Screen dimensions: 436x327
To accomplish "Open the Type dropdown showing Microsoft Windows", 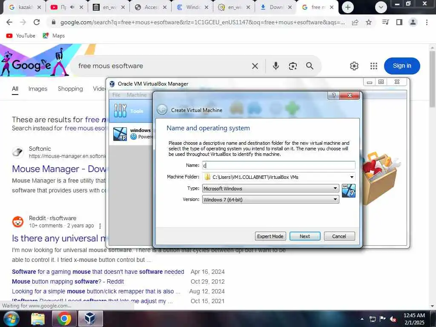I will pyautogui.click(x=270, y=188).
